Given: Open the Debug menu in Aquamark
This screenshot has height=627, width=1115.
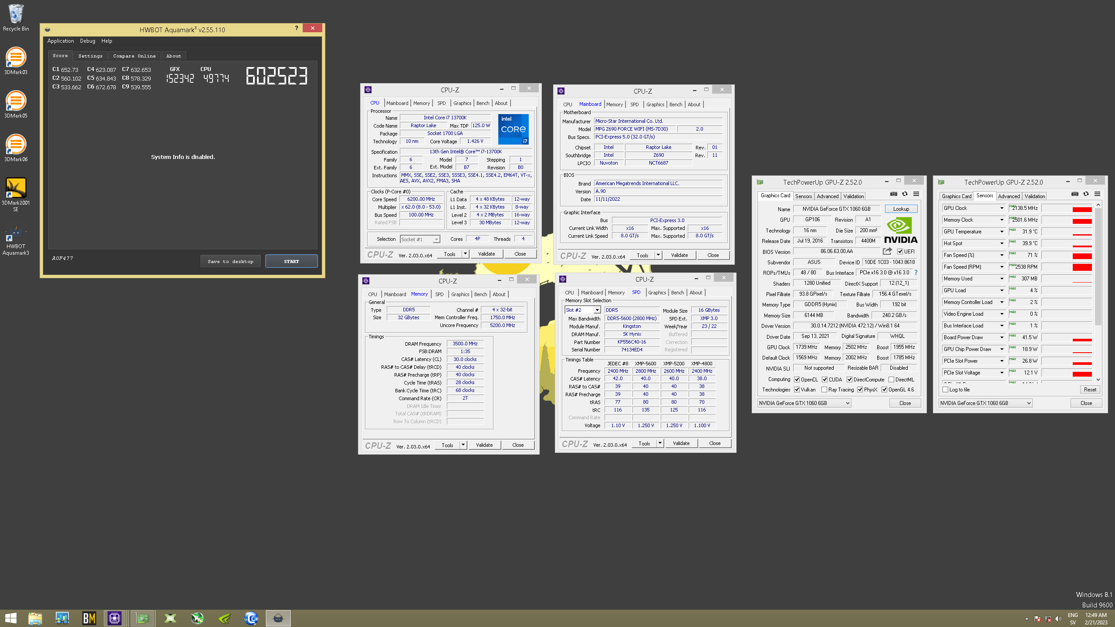Looking at the screenshot, I should (88, 41).
